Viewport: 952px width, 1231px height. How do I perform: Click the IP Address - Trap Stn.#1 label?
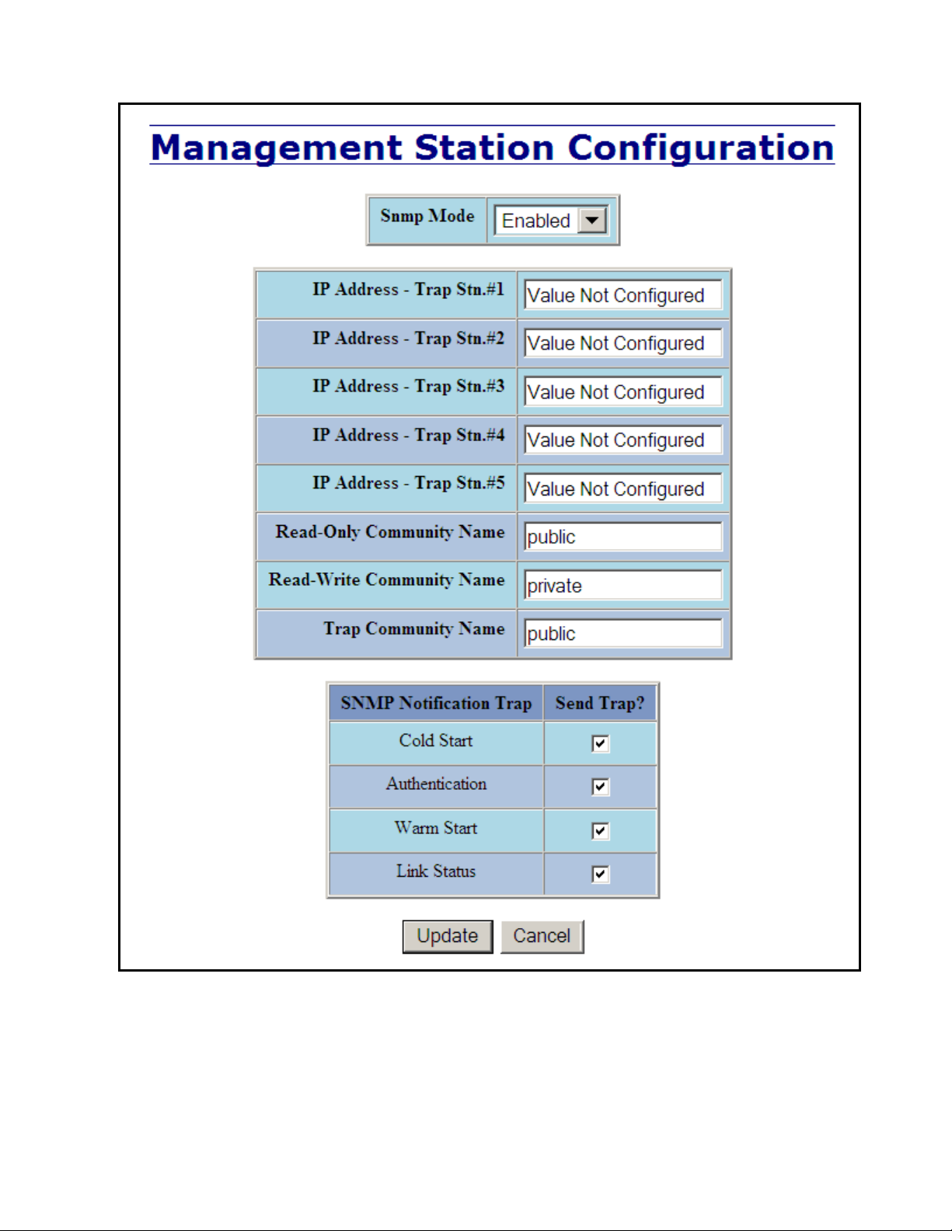point(409,290)
